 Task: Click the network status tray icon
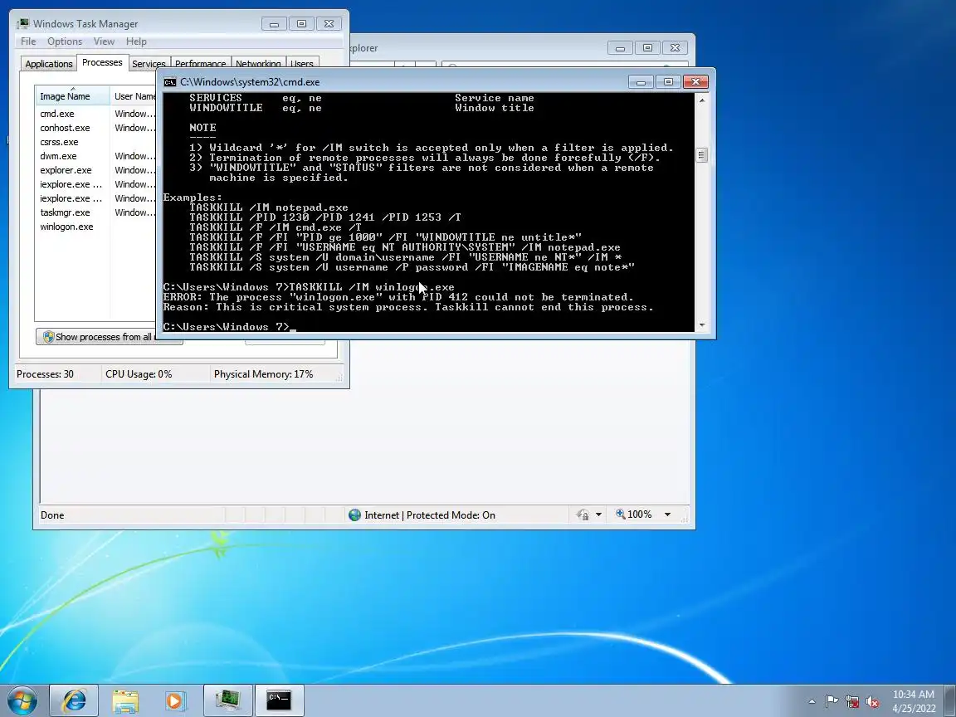pos(851,702)
